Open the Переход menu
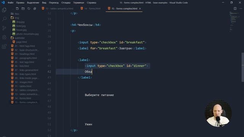 click(x=54, y=3)
